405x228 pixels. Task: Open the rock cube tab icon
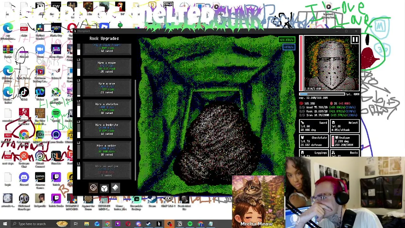click(x=104, y=188)
